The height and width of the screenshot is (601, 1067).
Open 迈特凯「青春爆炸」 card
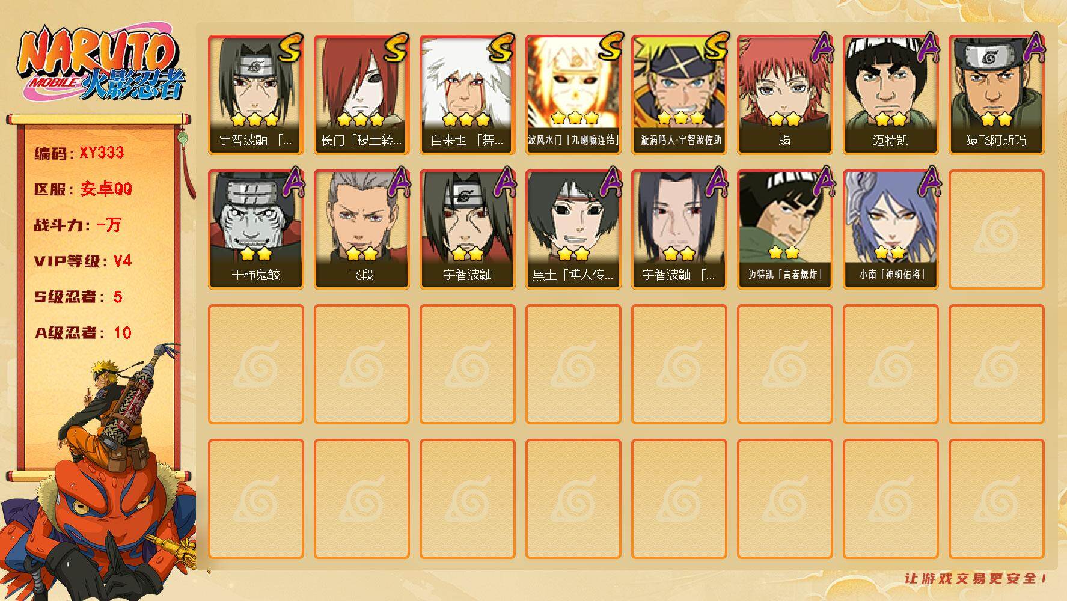(x=784, y=229)
